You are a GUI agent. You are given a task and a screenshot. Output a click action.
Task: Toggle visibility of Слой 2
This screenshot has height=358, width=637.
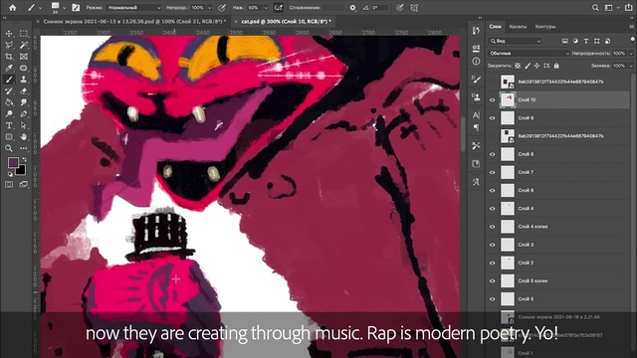point(493,263)
